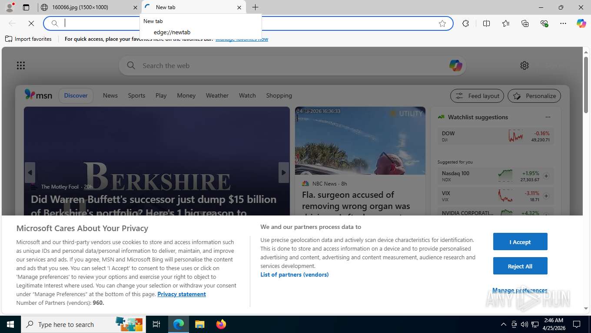Image resolution: width=591 pixels, height=333 pixels.
Task: Show previous carousel story
Action: (x=30, y=173)
